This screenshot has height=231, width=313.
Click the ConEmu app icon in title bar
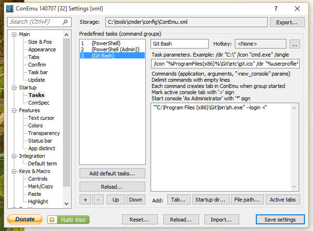10,9
